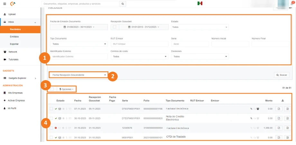The width and height of the screenshot is (296, 145).
Task: Open the hamburger menu icon
Action: pos(5,4)
